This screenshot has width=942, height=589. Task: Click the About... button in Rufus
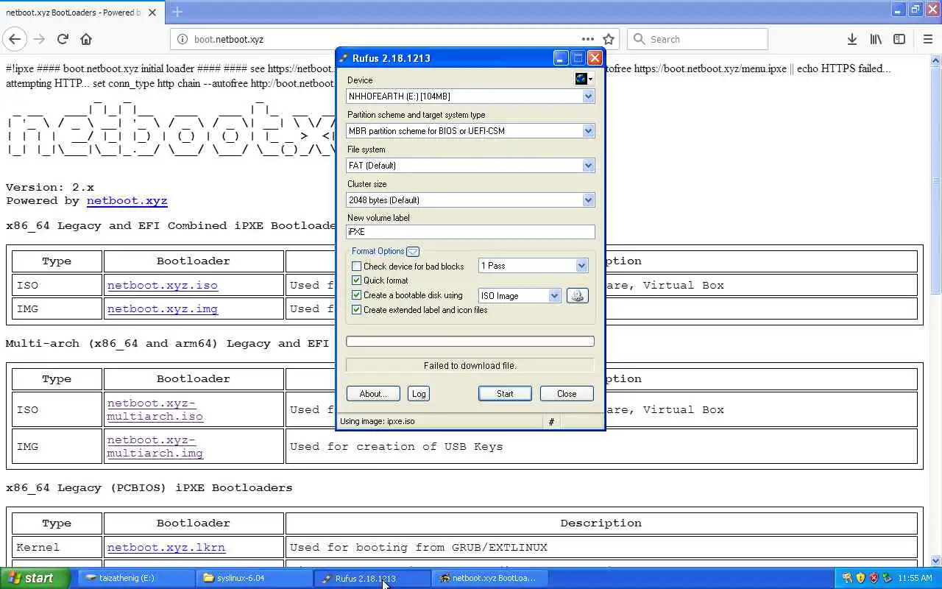pos(373,393)
